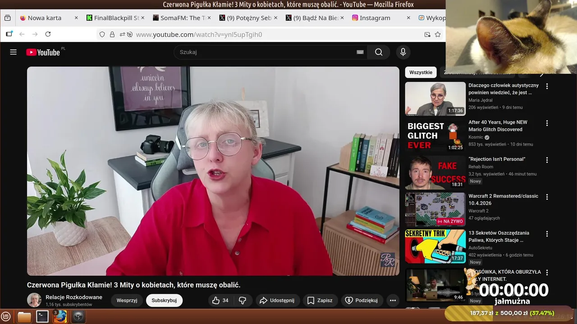Click the sidebar toggle icon left of Back
The width and height of the screenshot is (577, 324).
[x=9, y=34]
